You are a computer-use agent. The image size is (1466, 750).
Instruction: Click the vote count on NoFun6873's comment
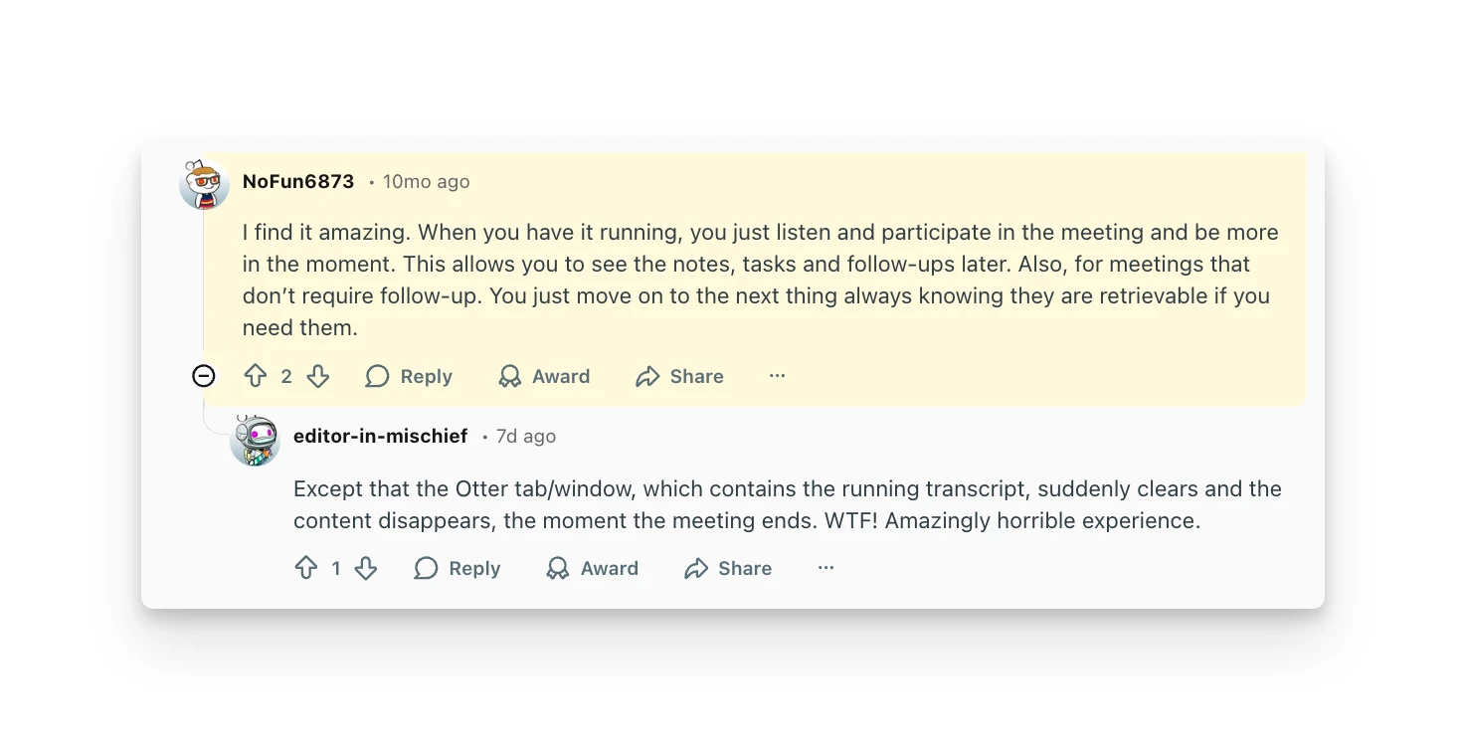[x=286, y=376]
